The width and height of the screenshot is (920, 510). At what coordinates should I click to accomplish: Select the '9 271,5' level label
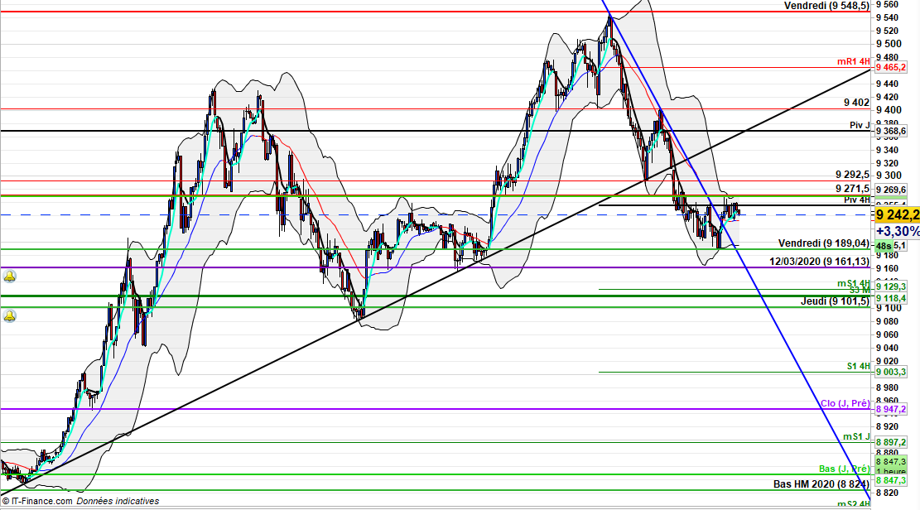(x=853, y=189)
